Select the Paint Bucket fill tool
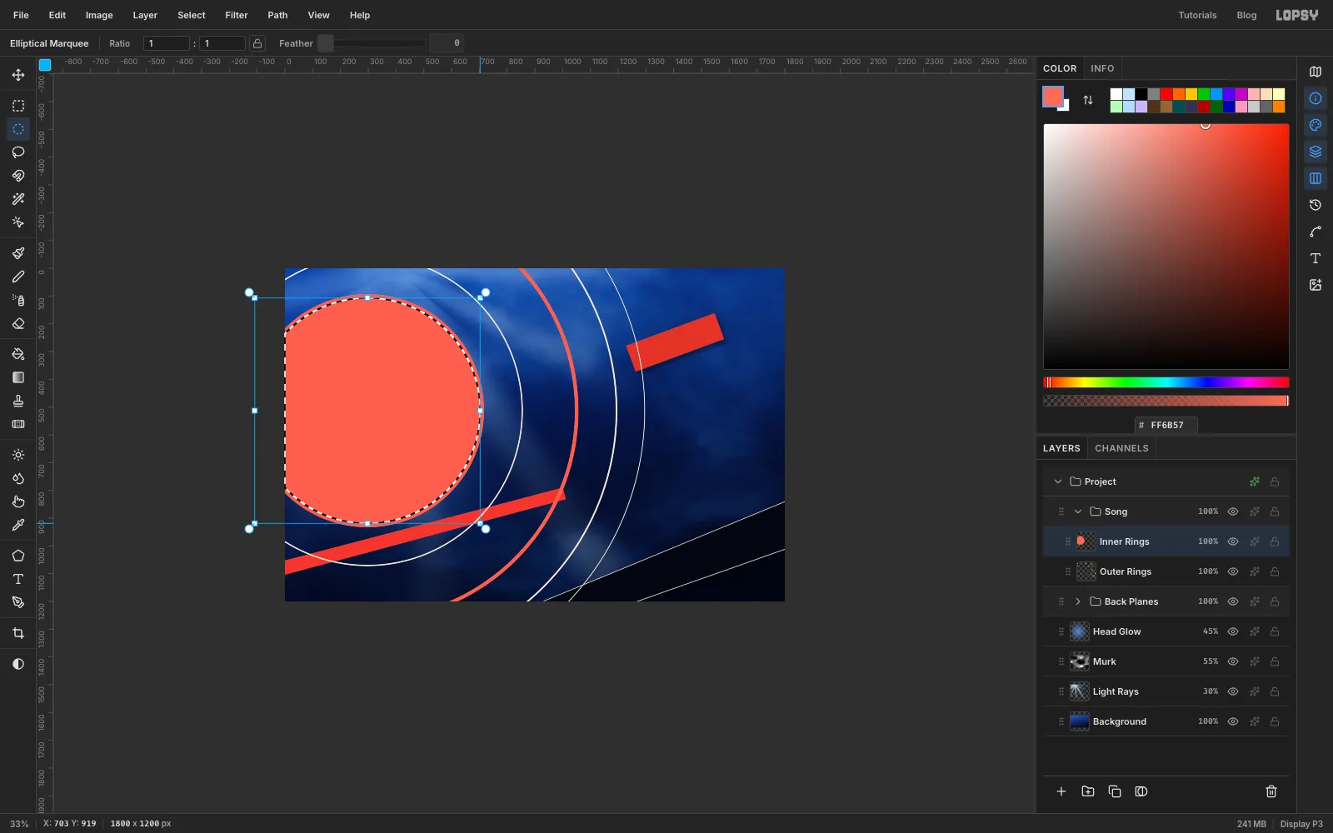1333x833 pixels. (18, 354)
